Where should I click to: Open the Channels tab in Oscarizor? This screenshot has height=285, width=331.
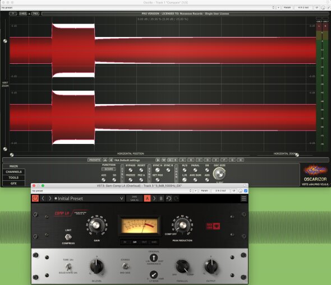(x=13, y=172)
